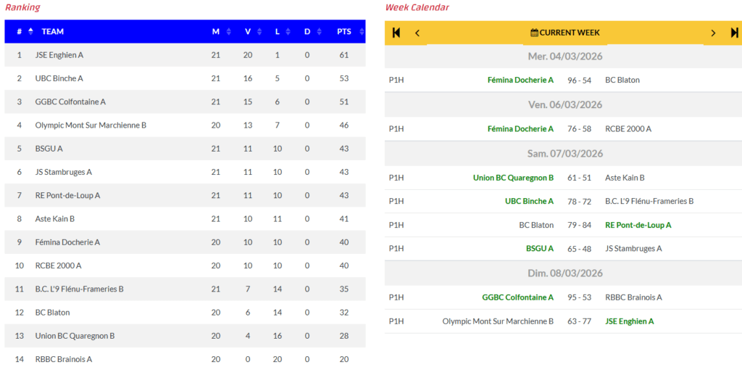Jump to the first week in calendar
742x375 pixels.
tap(396, 33)
